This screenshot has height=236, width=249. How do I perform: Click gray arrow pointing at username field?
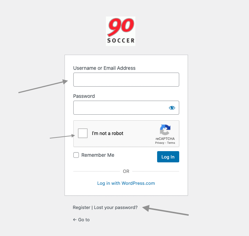point(43,86)
